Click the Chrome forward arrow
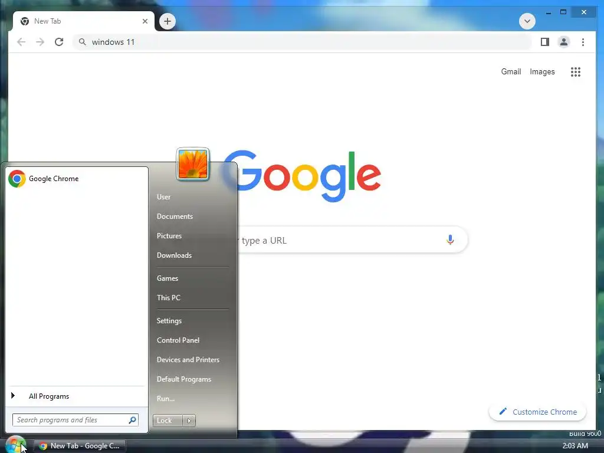Screen dimensions: 604x453 pyautogui.click(x=40, y=42)
